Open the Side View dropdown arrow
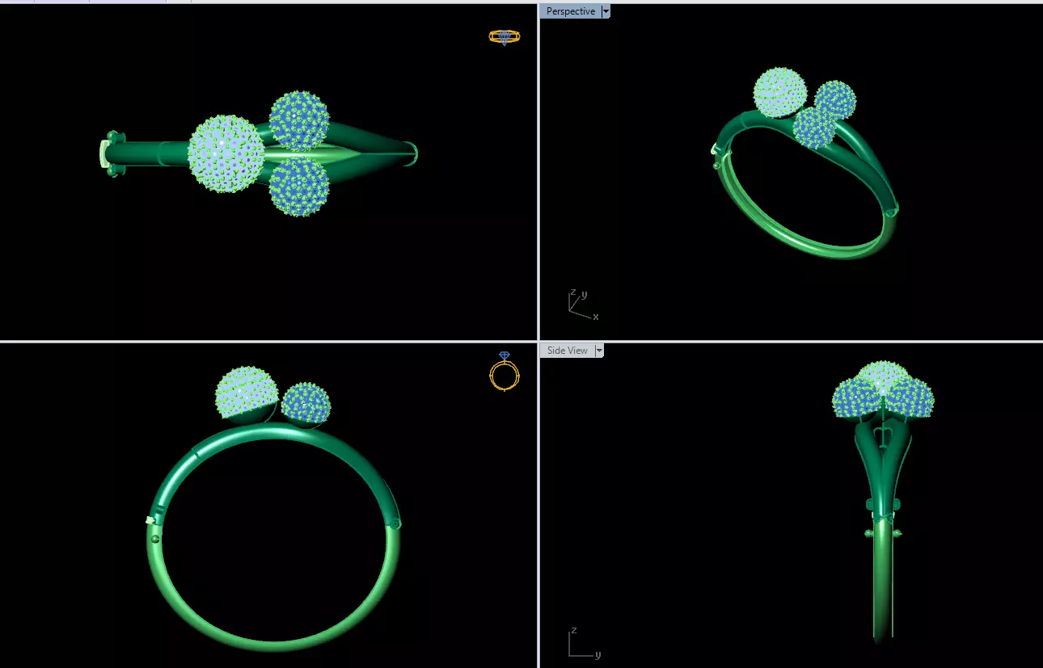The height and width of the screenshot is (668, 1043). (x=599, y=351)
